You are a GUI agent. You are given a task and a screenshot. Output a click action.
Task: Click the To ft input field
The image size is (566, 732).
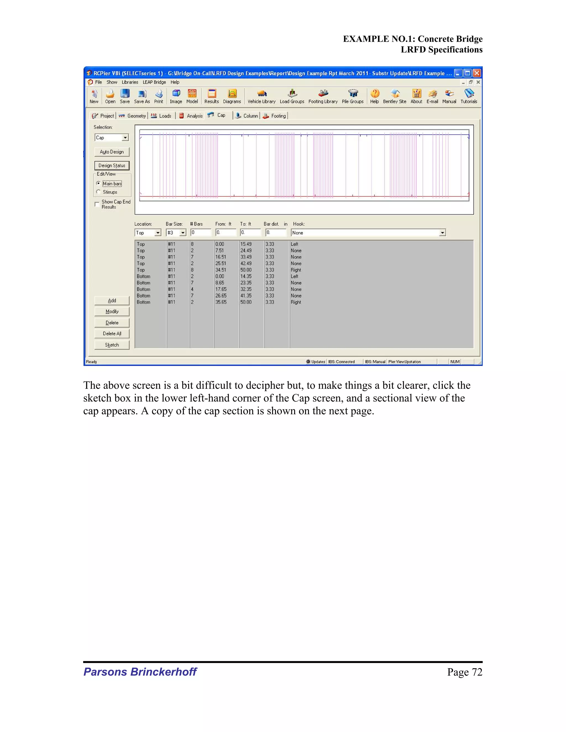click(x=250, y=233)
